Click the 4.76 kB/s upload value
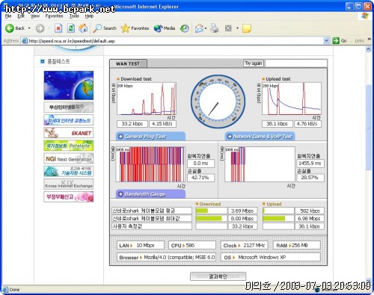This screenshot has width=374, height=295. (x=307, y=124)
